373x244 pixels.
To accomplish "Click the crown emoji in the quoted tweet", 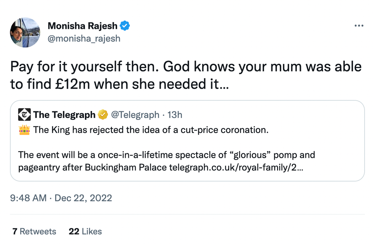I will [24, 130].
